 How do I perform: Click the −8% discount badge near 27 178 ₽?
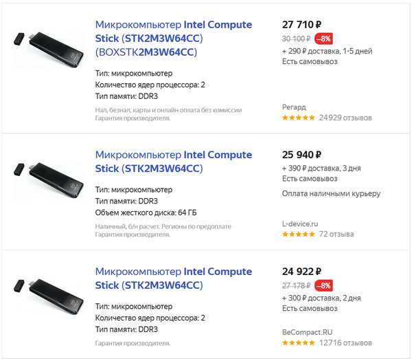(323, 285)
